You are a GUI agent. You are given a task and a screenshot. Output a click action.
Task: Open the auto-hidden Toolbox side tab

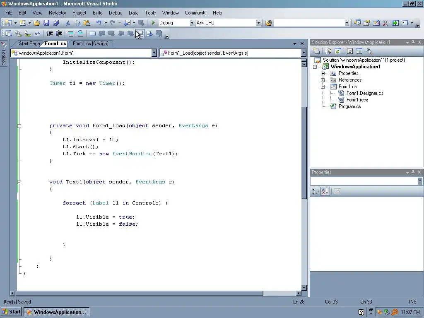coord(3,54)
